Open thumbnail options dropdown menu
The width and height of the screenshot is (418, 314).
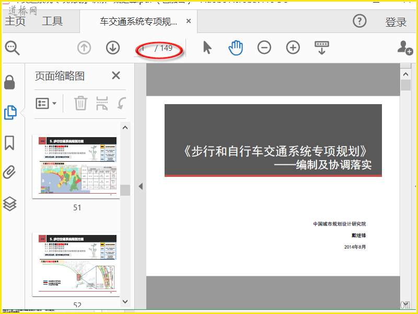[x=46, y=103]
